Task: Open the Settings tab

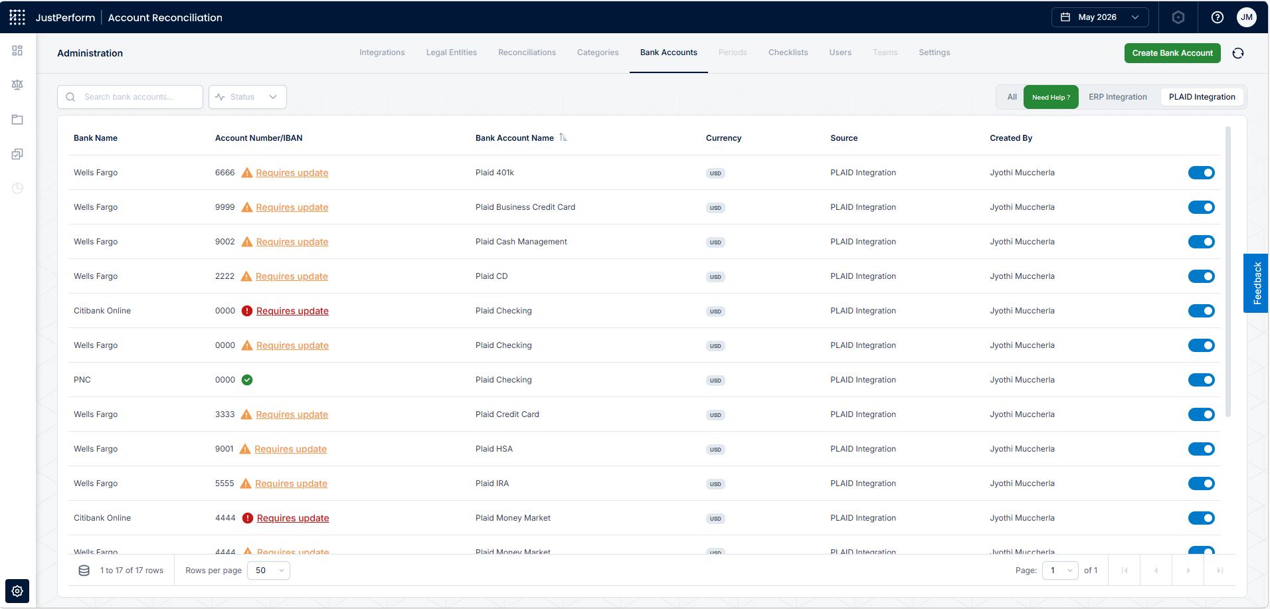Action: tap(935, 52)
